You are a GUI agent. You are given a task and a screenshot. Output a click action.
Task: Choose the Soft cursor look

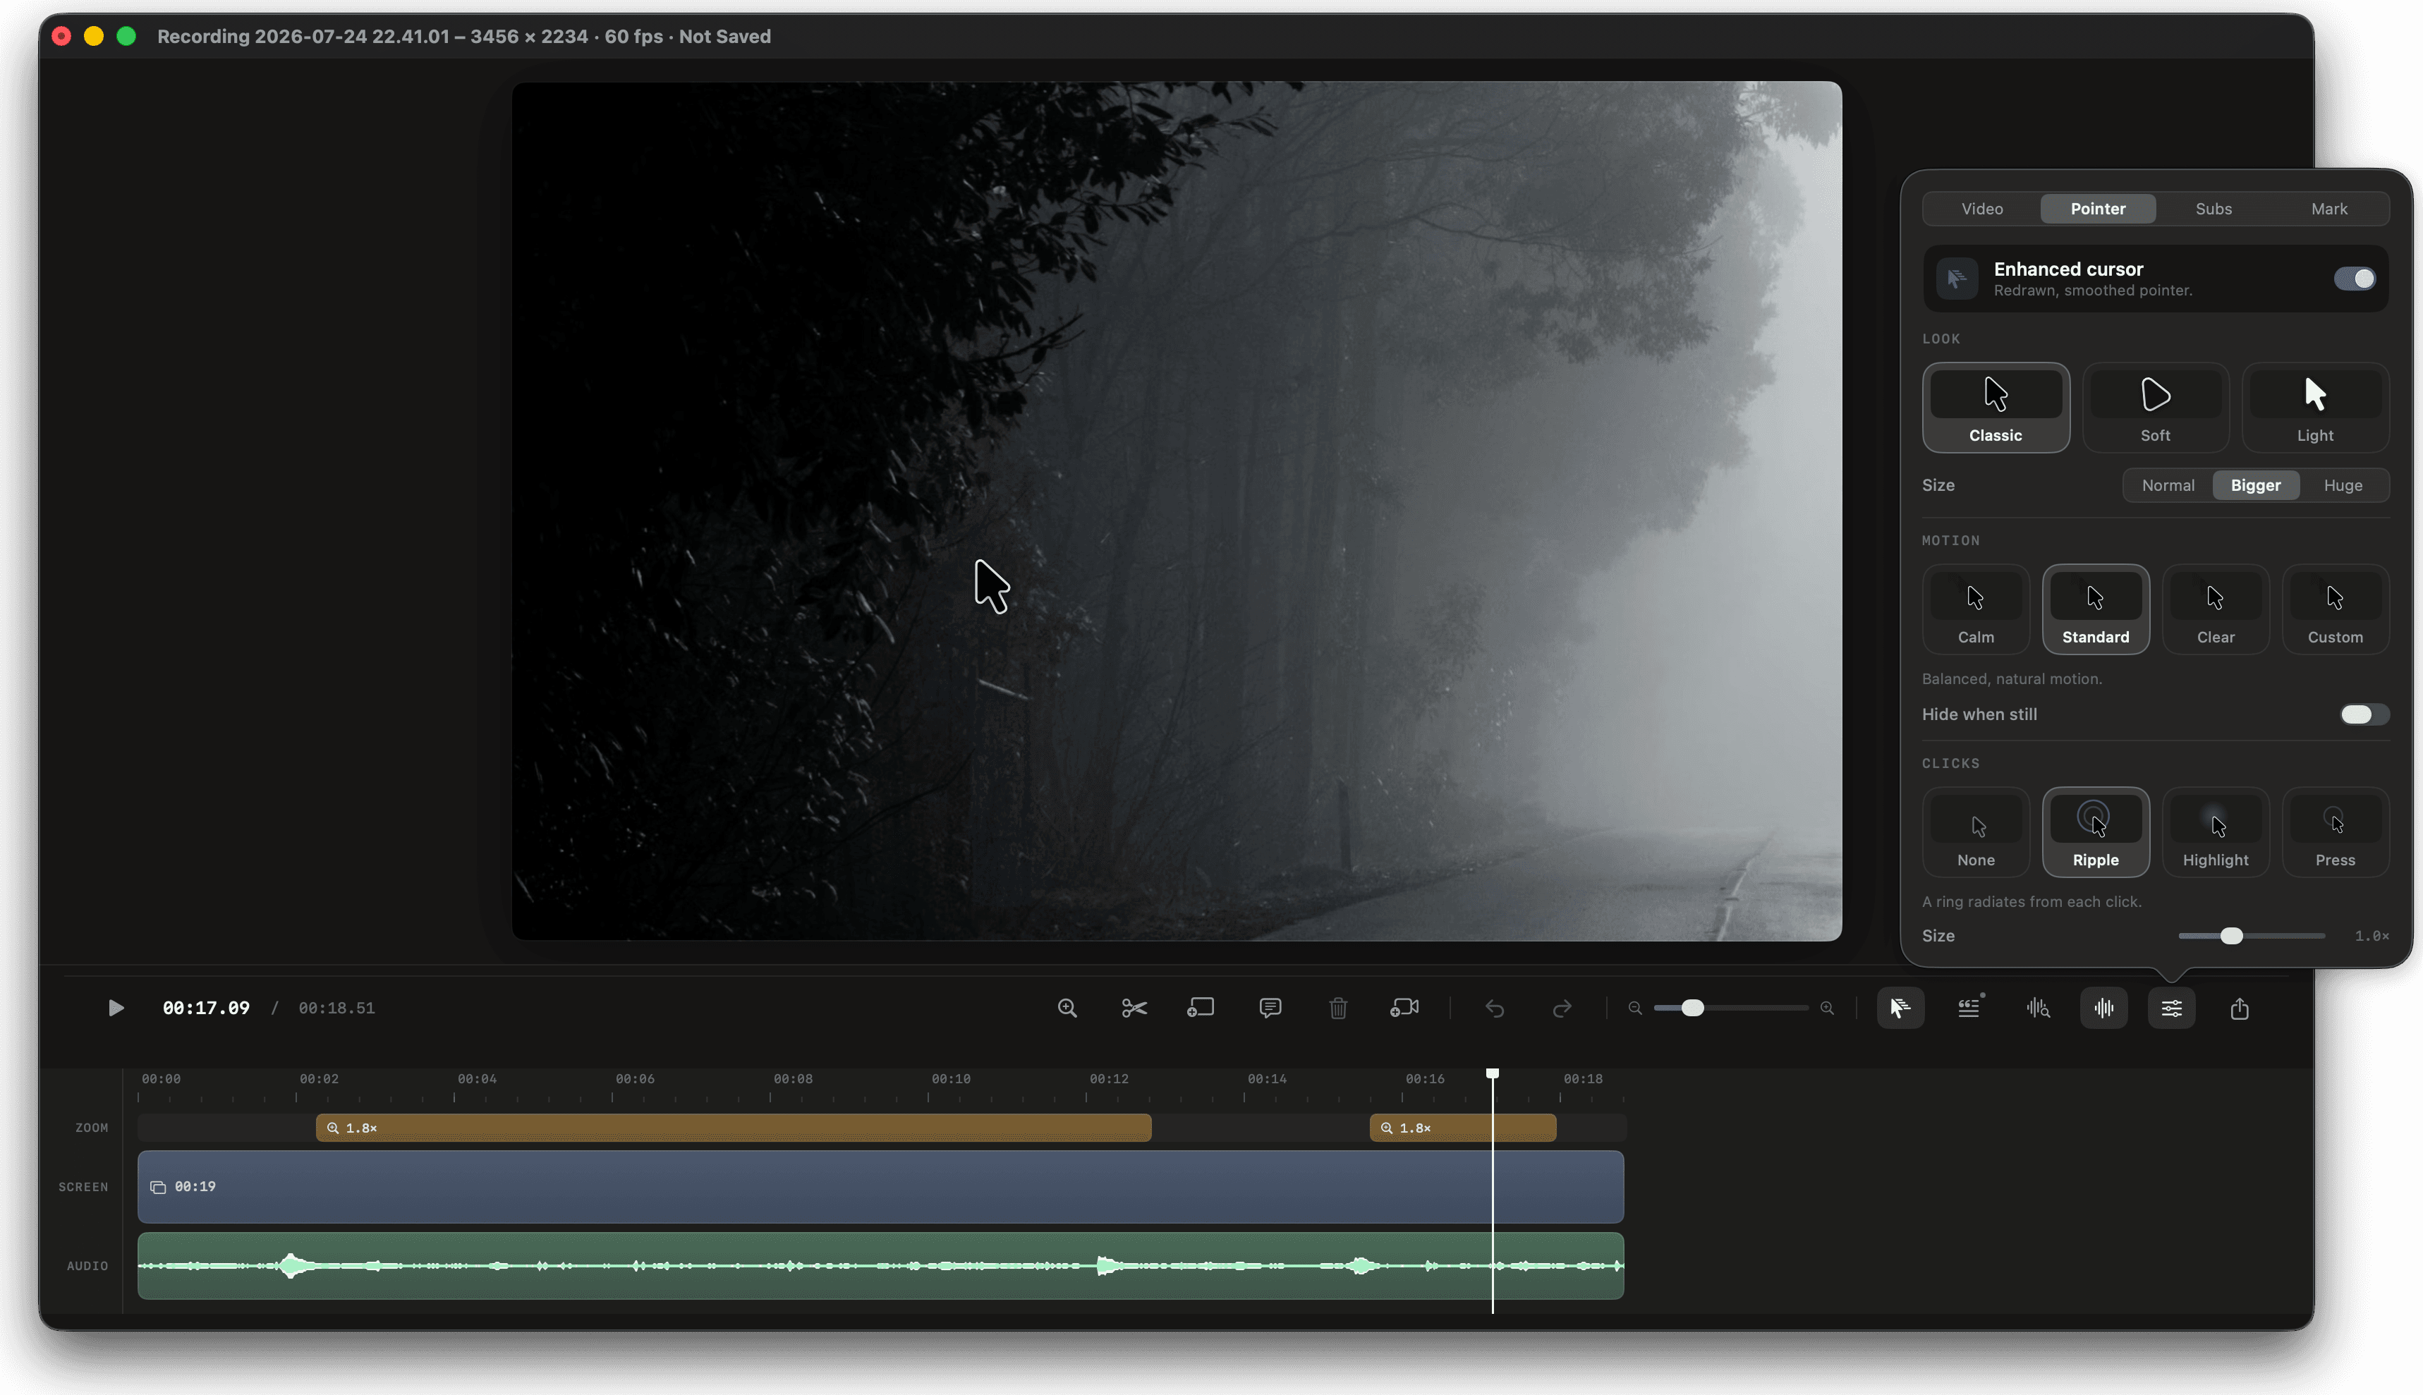pyautogui.click(x=2156, y=408)
